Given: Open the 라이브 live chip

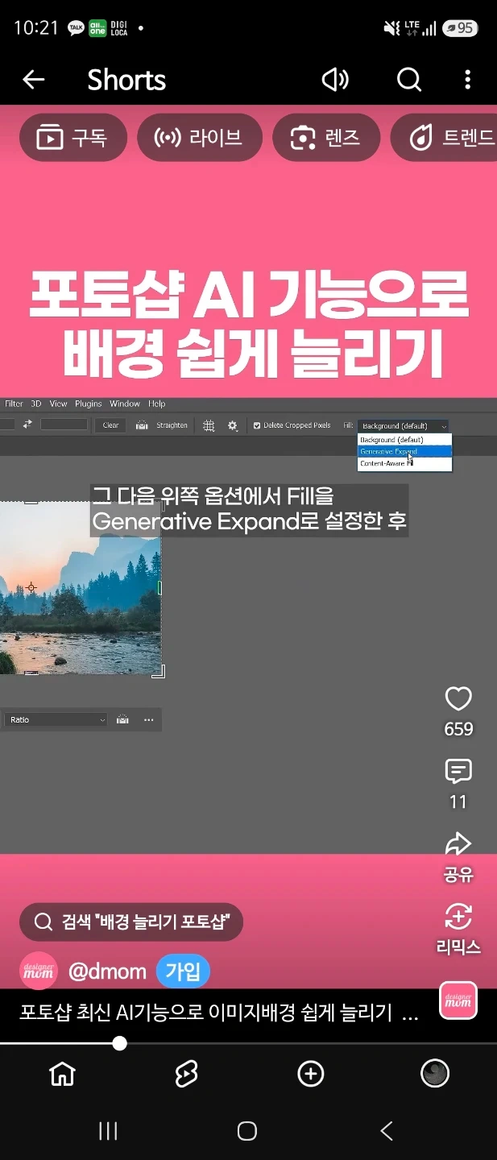Looking at the screenshot, I should pos(200,138).
